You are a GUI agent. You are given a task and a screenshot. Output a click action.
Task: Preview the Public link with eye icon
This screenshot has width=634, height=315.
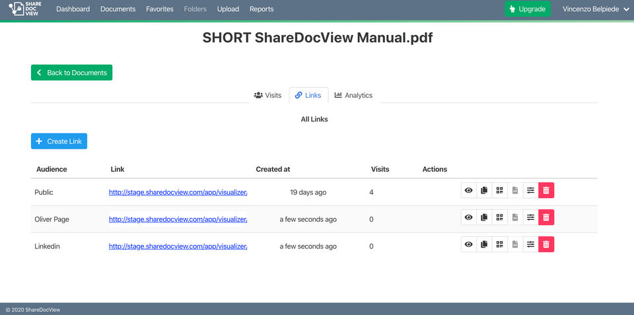coord(468,191)
